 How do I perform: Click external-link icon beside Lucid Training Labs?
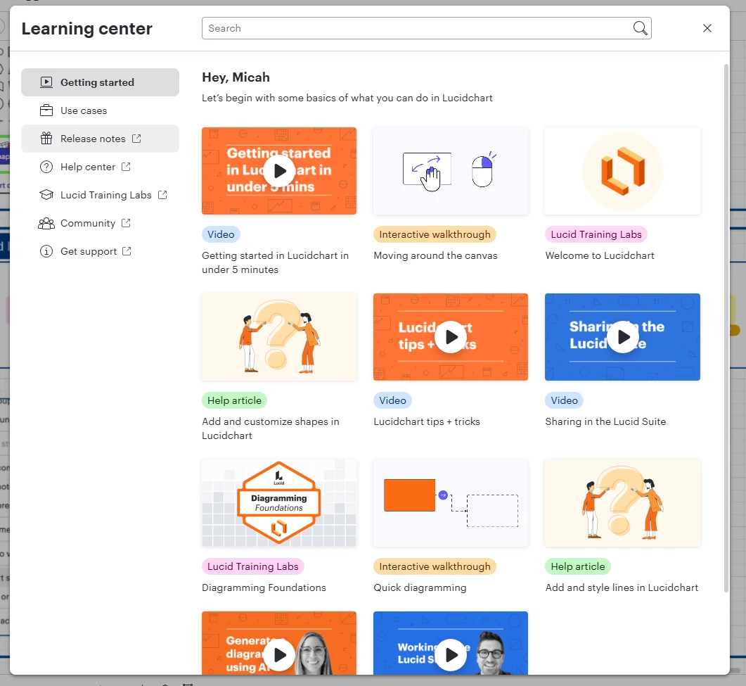coord(162,194)
